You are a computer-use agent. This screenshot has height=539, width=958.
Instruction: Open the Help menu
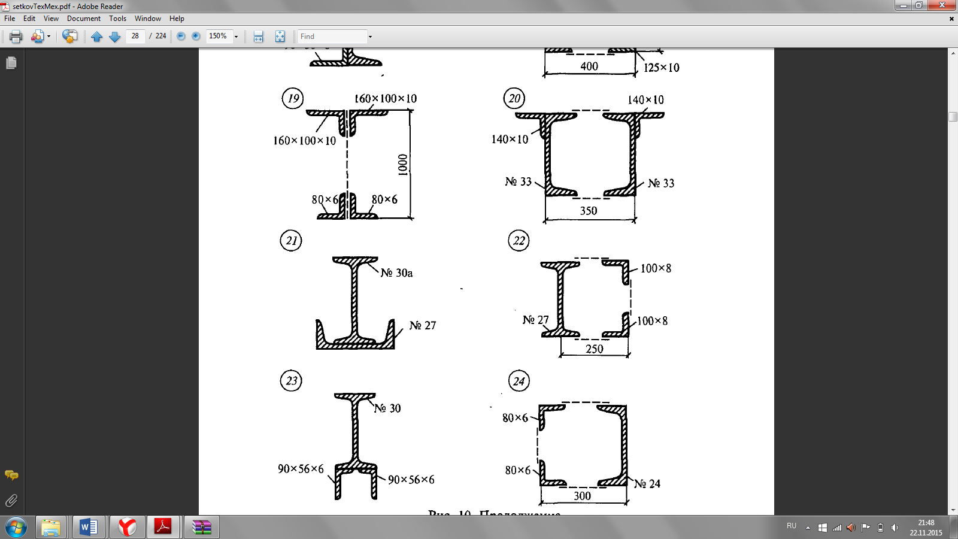(177, 19)
